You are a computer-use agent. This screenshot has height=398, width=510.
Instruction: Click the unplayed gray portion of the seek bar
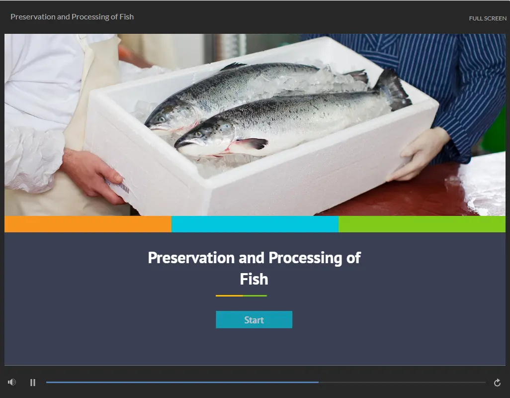click(402, 383)
